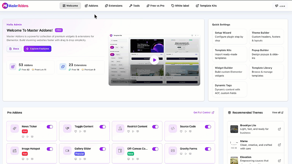Open Brooklyn Lite theme external link icon

(x=279, y=129)
